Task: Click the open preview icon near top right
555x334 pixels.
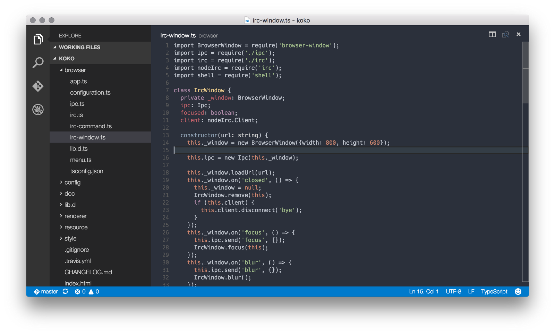Action: 505,34
